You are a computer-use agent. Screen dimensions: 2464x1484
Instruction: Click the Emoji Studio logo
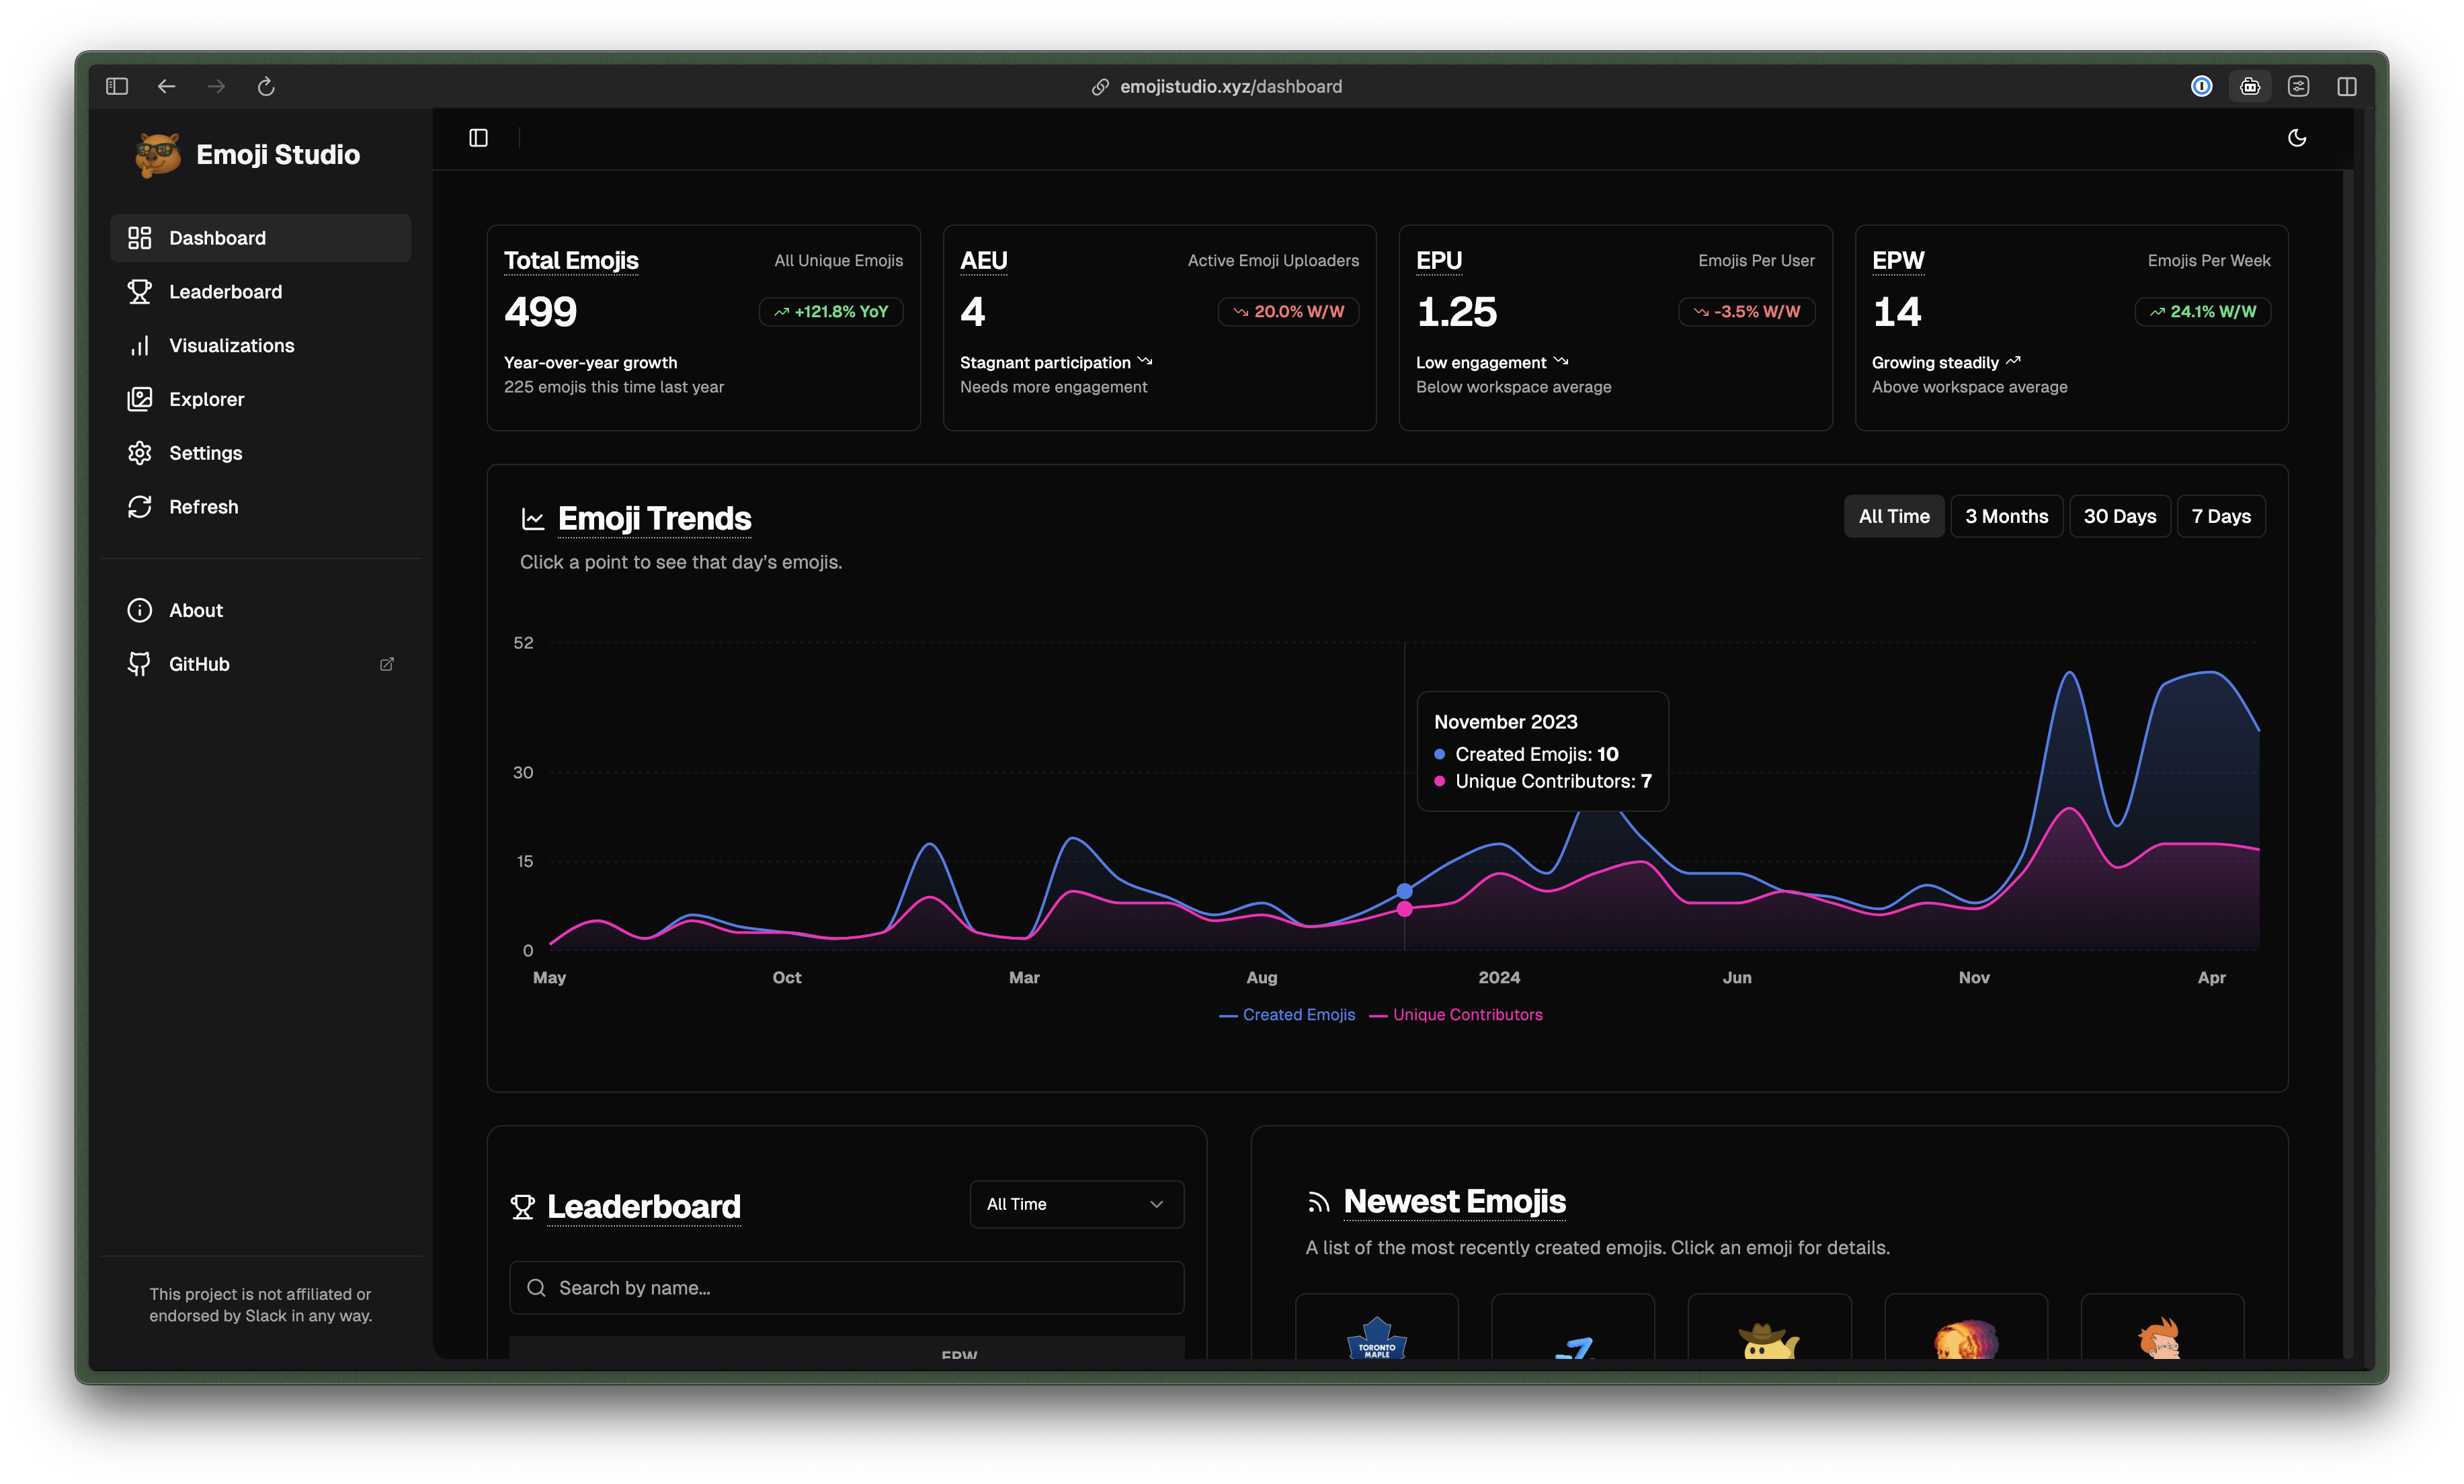click(x=158, y=155)
